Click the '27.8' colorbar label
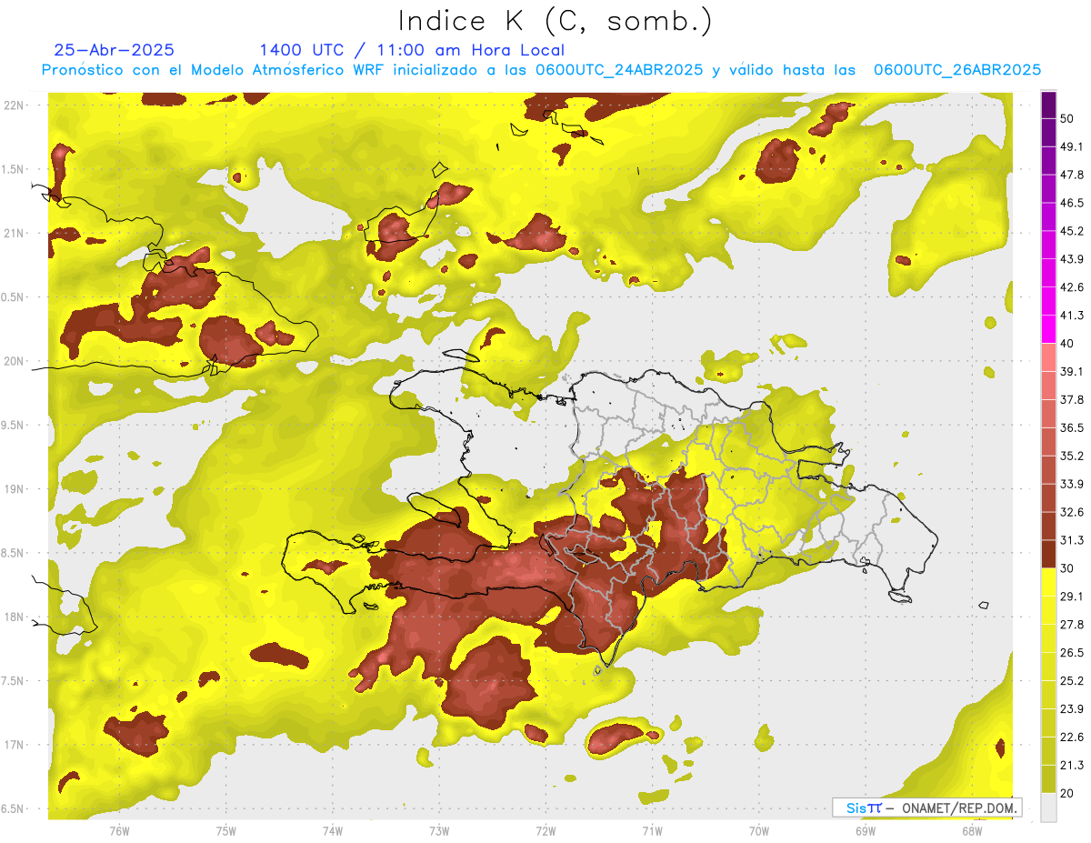This screenshot has width=1091, height=843. click(1071, 625)
